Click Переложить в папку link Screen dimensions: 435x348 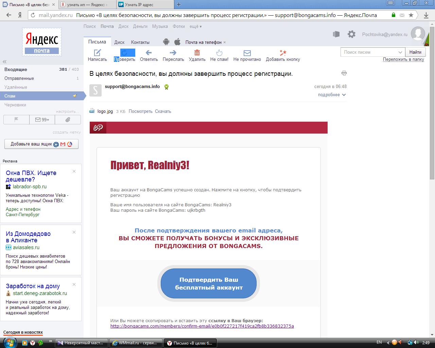click(x=403, y=59)
